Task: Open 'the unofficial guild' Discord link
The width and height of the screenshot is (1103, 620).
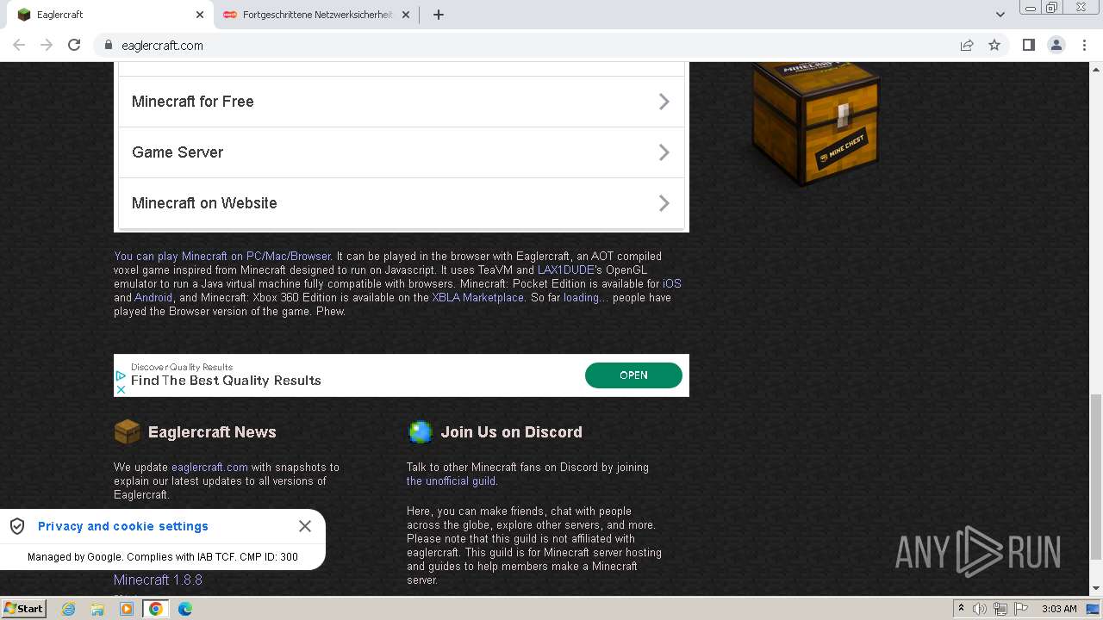Action: (x=451, y=481)
